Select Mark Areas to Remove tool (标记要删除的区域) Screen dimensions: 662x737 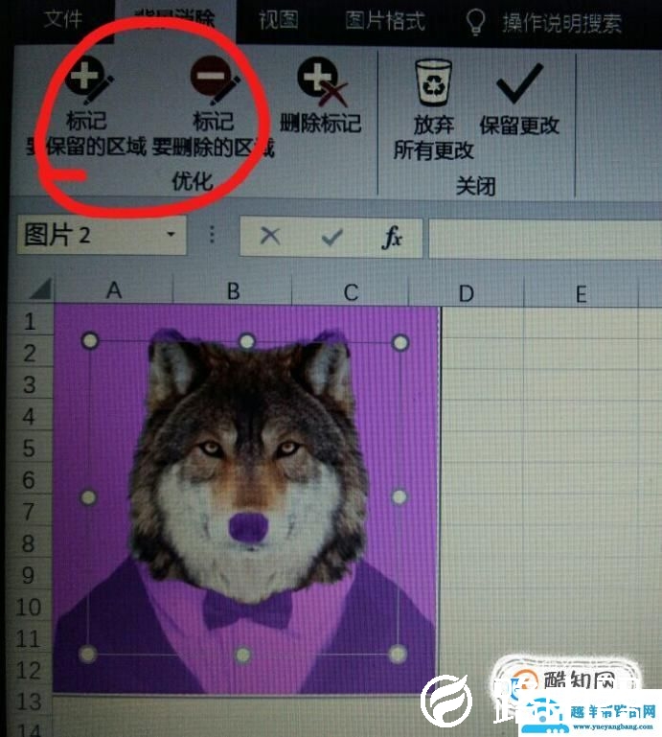point(214,107)
